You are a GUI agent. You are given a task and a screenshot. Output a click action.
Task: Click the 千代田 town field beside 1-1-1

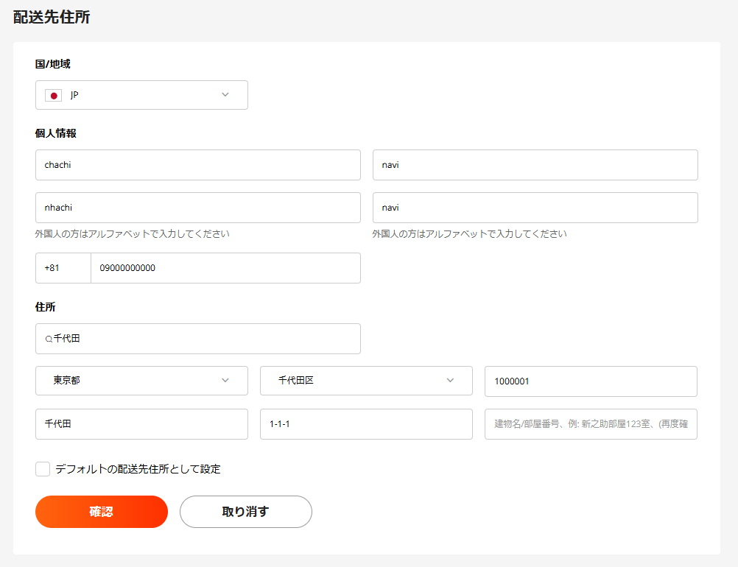click(x=141, y=424)
